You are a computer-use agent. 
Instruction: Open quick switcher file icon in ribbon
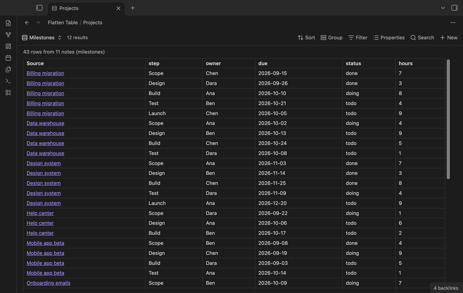point(8,23)
